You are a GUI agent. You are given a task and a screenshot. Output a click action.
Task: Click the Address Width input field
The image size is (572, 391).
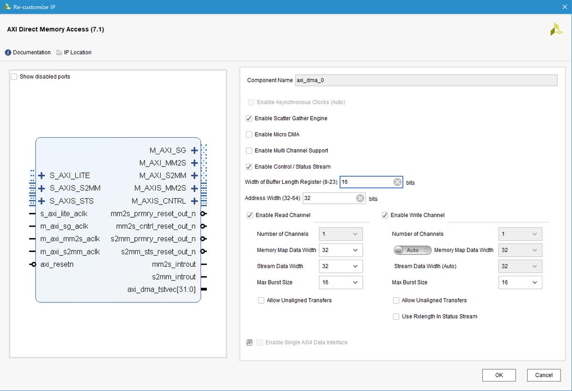click(329, 199)
